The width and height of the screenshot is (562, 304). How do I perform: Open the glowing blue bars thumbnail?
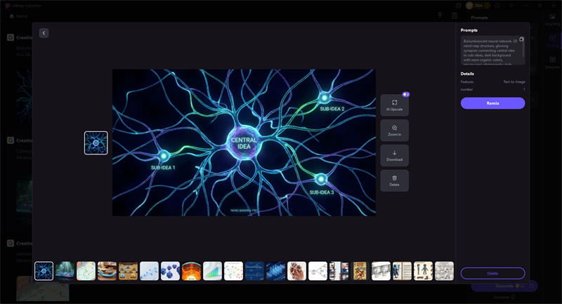click(275, 271)
